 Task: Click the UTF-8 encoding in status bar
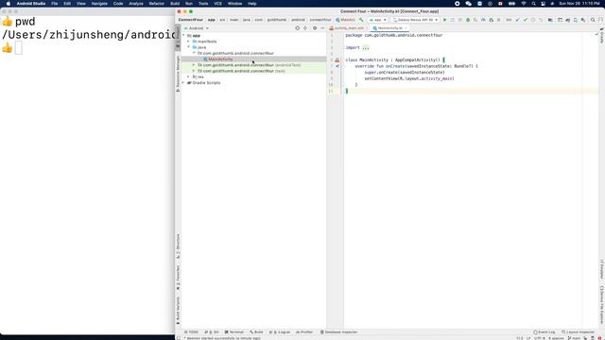540,338
